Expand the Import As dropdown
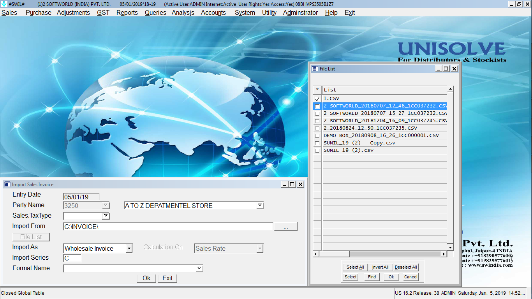The image size is (532, 299). tap(129, 248)
